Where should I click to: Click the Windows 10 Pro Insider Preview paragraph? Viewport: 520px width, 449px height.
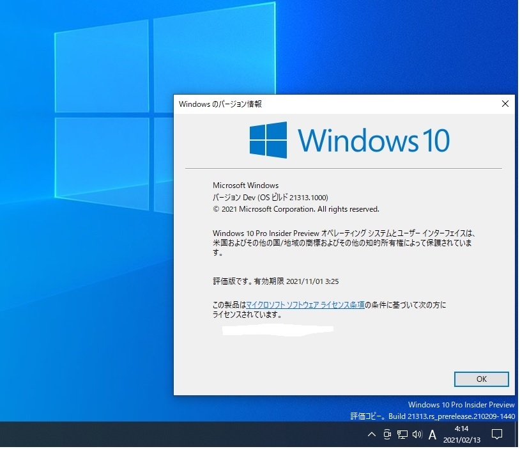[344, 243]
